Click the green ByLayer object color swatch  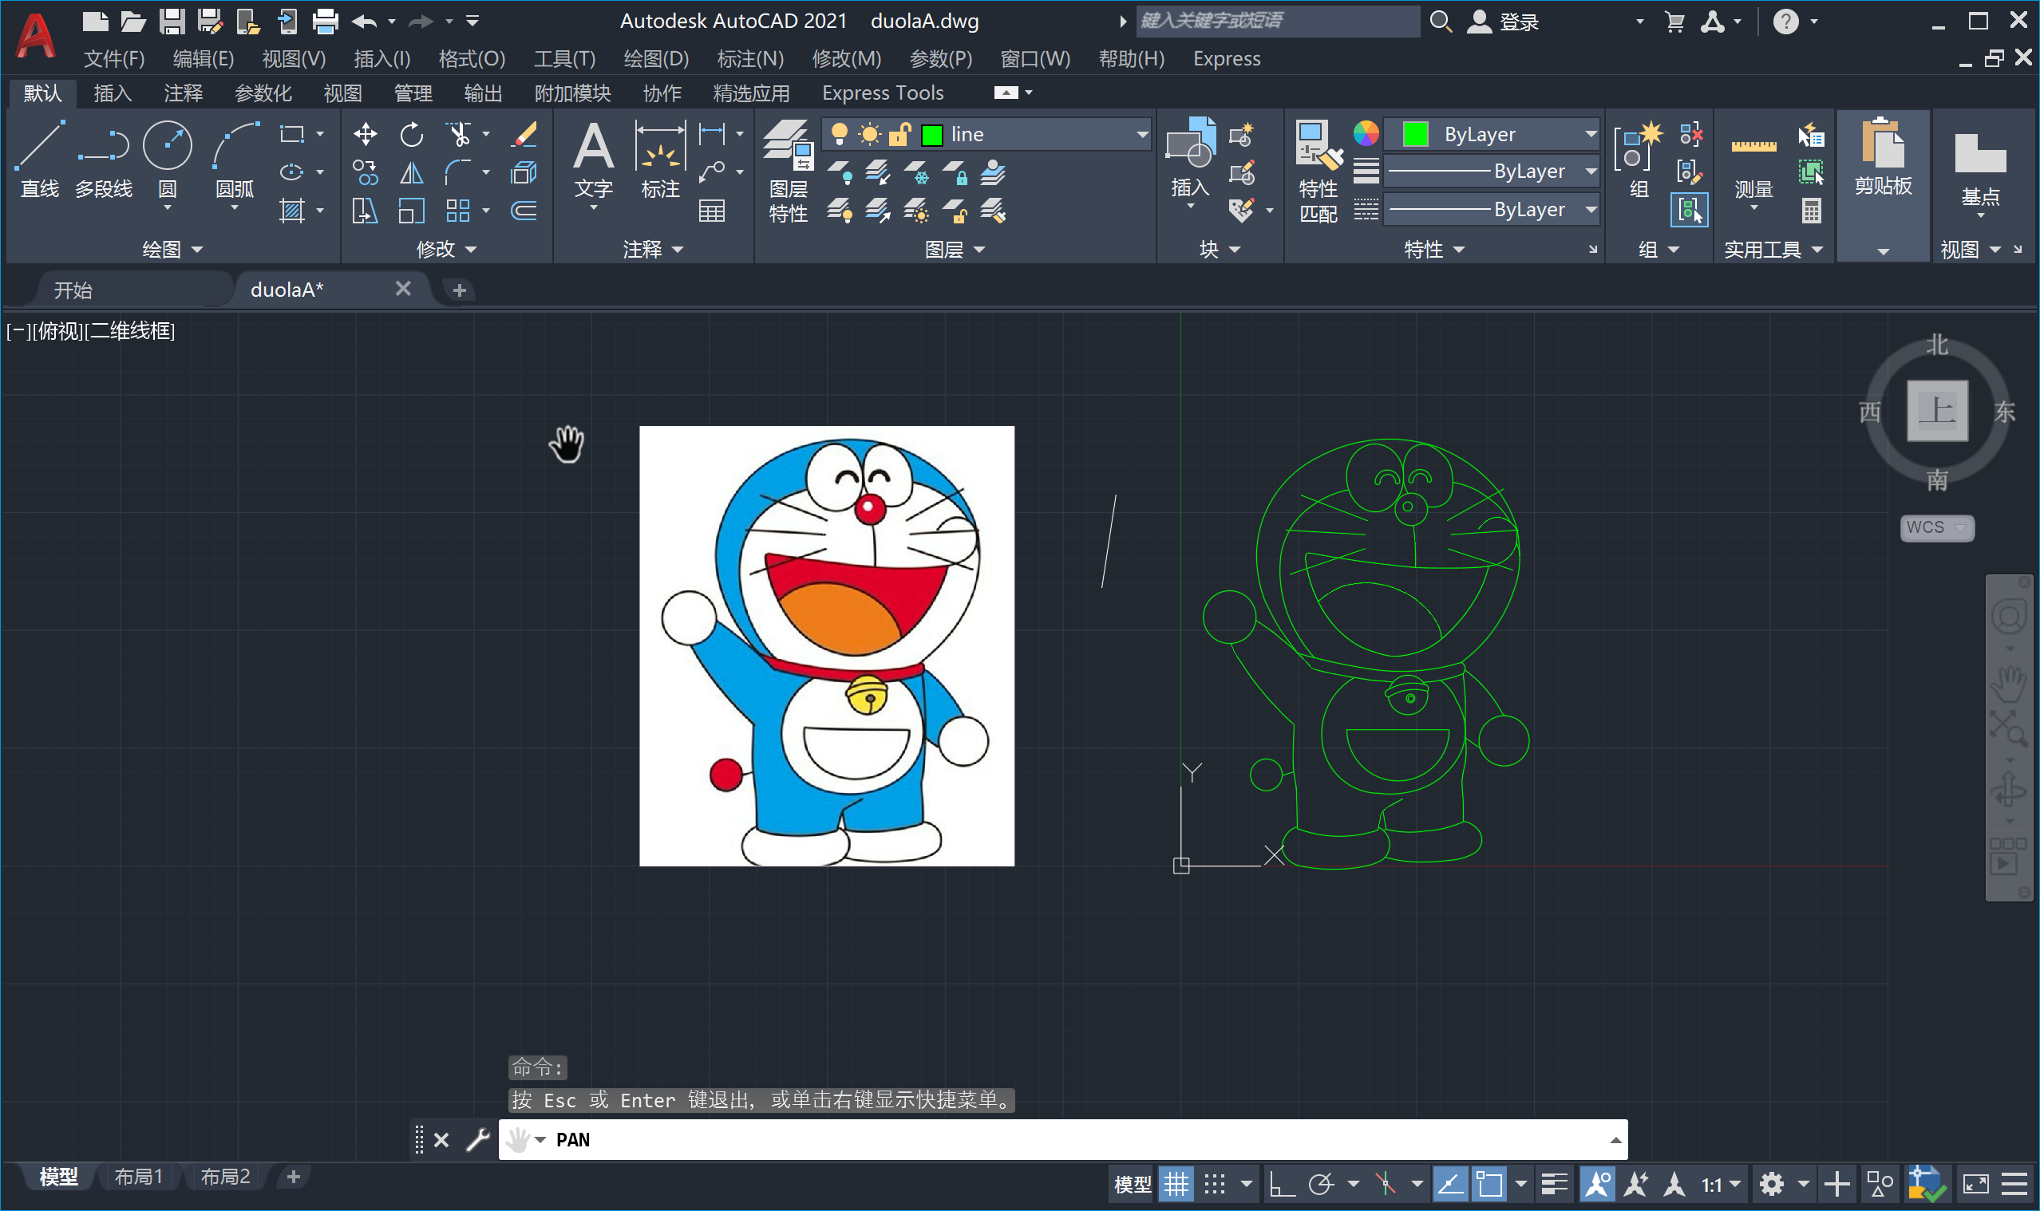1416,133
